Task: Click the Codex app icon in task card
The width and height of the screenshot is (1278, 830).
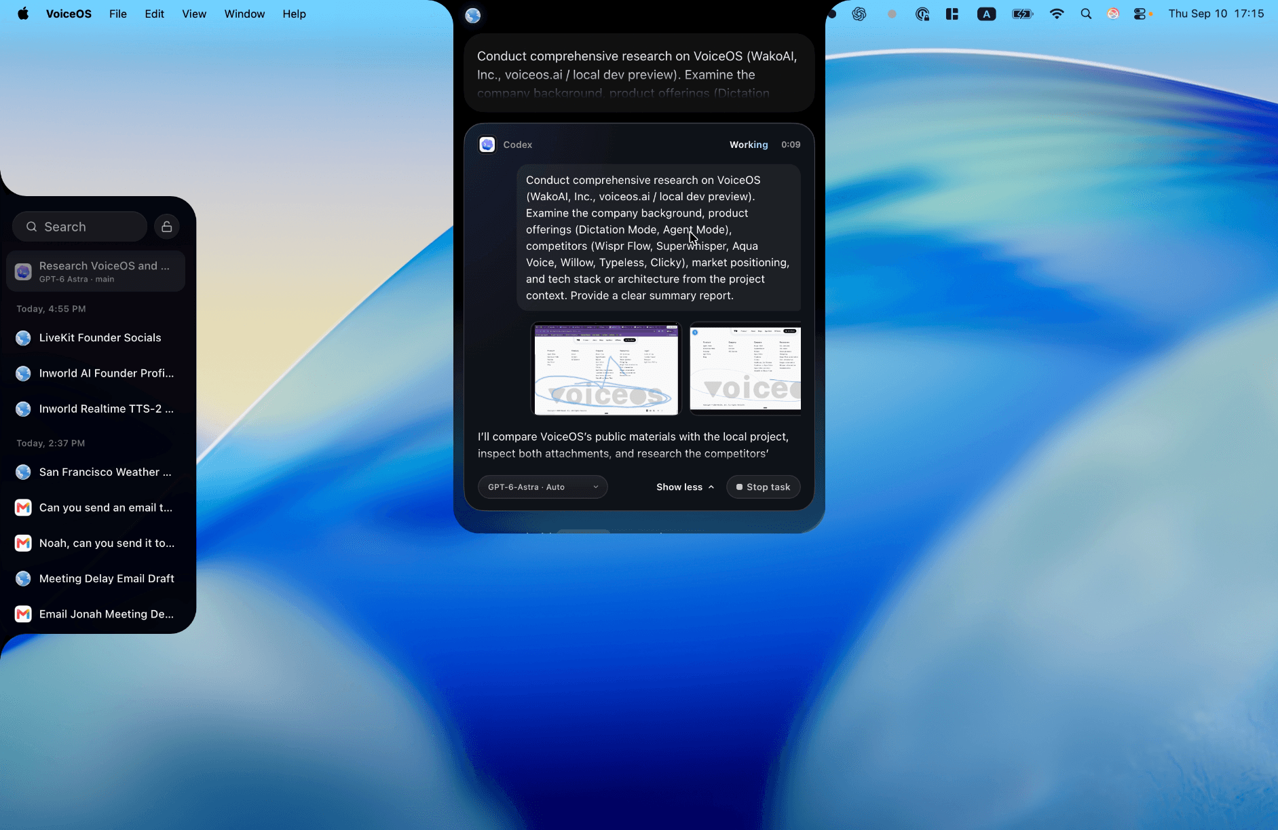Action: coord(487,145)
